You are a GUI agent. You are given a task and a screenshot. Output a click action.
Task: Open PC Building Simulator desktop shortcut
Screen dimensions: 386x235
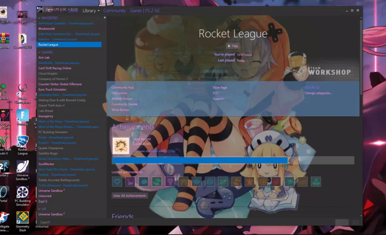(23, 196)
